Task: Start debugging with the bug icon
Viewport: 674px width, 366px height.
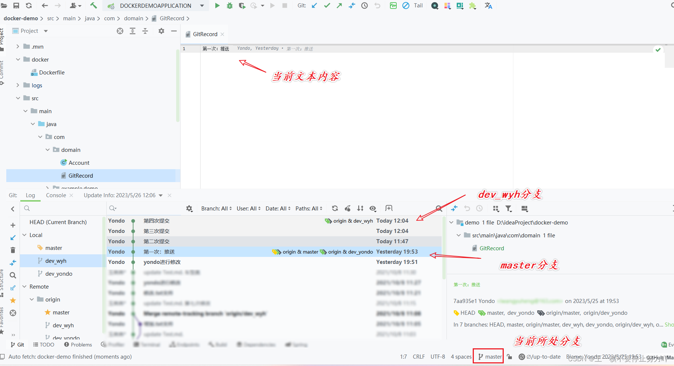Action: point(230,6)
